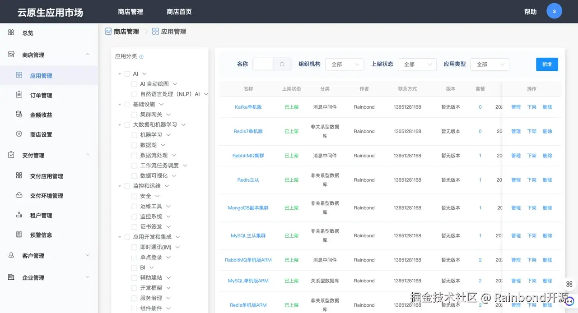Screen dimensions: 578x313
Task: Collapse the 商店管理 sidebar section arrow
Action: click(x=88, y=55)
